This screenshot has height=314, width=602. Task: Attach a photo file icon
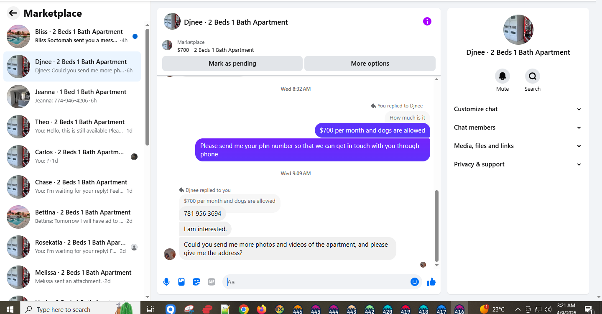181,282
